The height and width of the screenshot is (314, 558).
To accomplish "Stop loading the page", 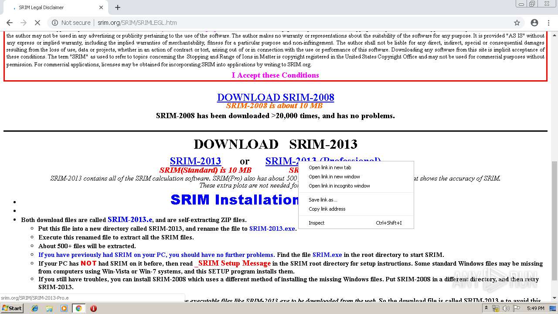I will pyautogui.click(x=37, y=23).
